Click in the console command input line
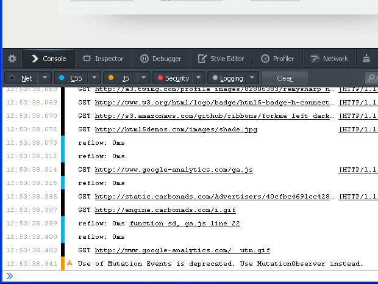This screenshot has height=284, width=378. point(195,276)
